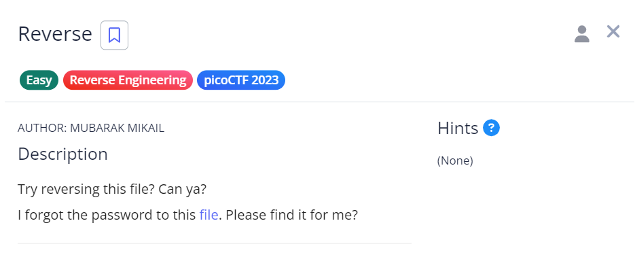635x272 pixels.
Task: Filter by Reverse Engineering category tag
Action: pos(128,80)
